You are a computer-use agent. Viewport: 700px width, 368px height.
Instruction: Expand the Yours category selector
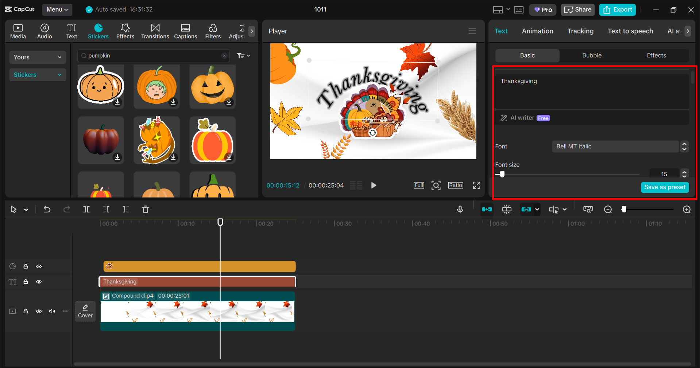coord(37,57)
